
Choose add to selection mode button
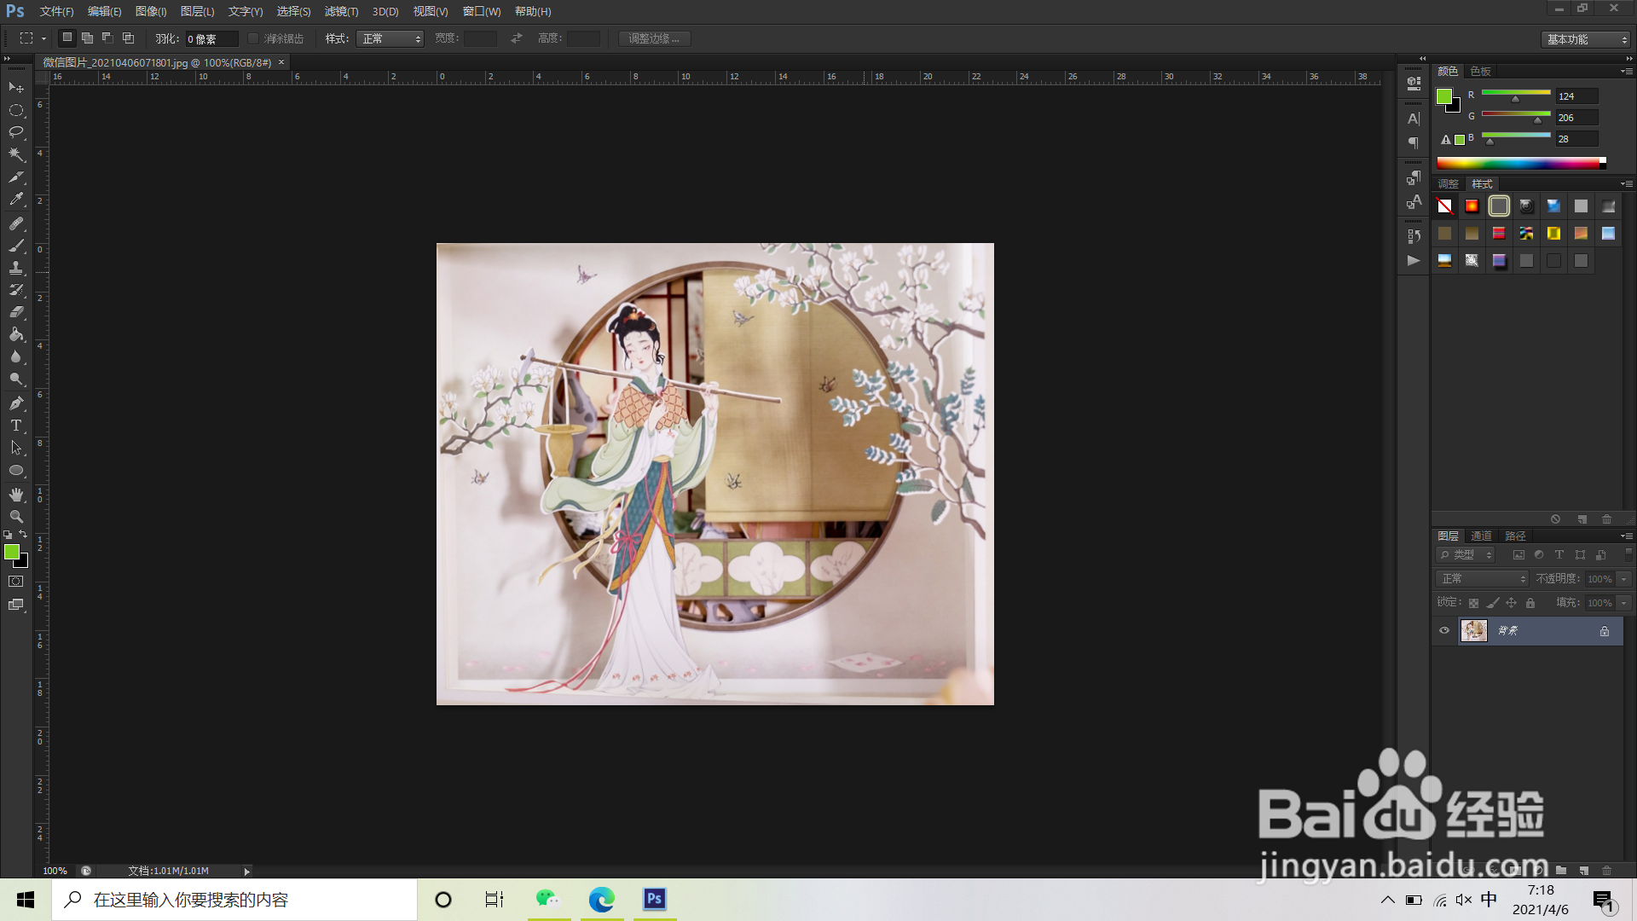click(x=88, y=38)
